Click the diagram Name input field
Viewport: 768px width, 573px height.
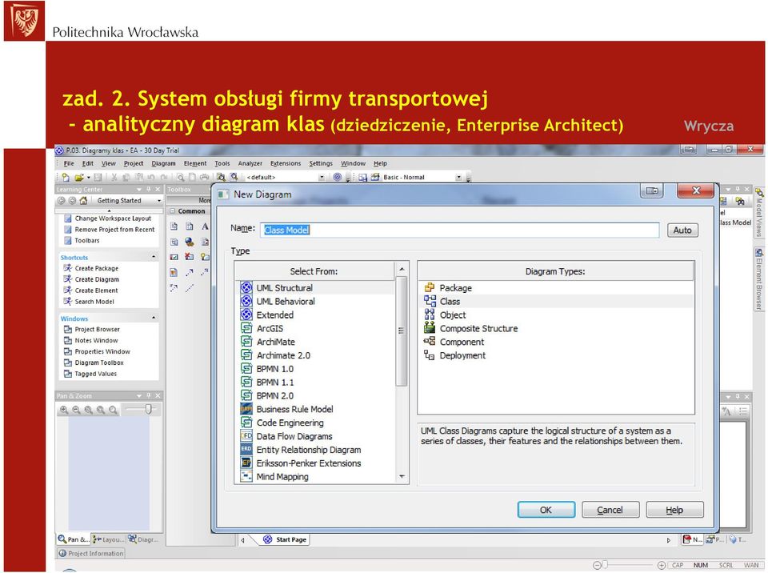(x=459, y=230)
